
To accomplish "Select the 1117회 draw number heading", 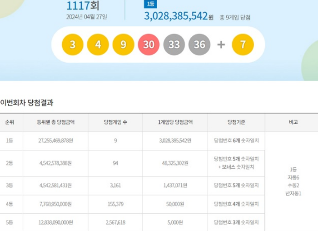I will [x=83, y=5].
